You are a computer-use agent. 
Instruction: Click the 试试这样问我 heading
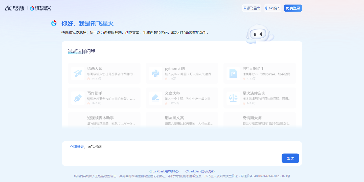[82, 51]
